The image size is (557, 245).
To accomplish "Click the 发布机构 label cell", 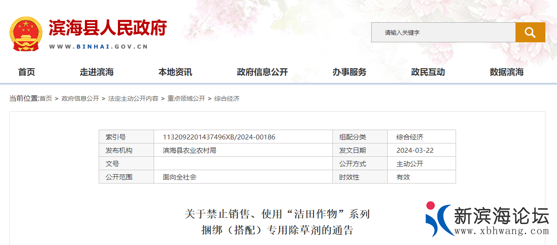I will [126, 150].
